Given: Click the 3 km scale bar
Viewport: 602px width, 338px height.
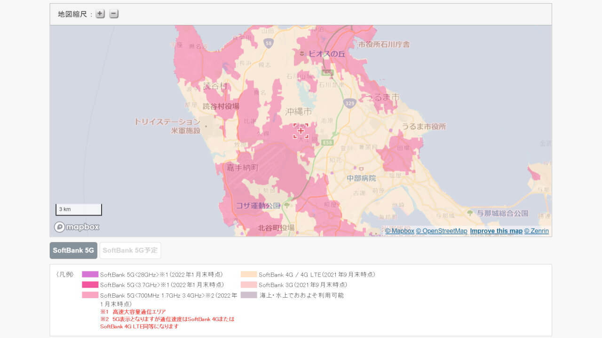Looking at the screenshot, I should (78, 209).
